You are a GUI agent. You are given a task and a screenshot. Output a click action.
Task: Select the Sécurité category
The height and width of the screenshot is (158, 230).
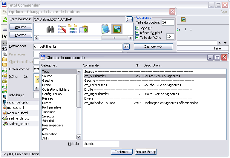pos(59,121)
